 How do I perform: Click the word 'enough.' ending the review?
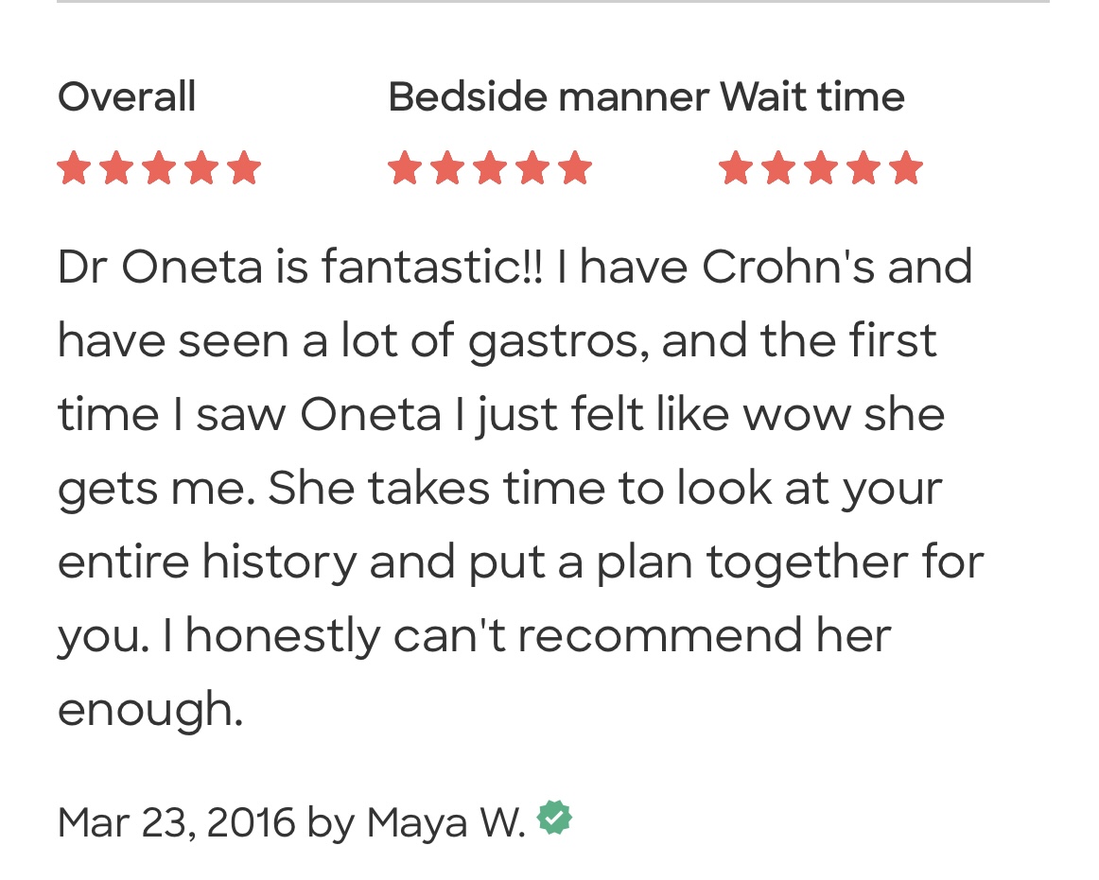coord(150,709)
